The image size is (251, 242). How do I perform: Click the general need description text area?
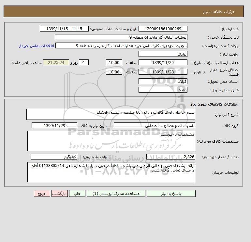point(111,114)
